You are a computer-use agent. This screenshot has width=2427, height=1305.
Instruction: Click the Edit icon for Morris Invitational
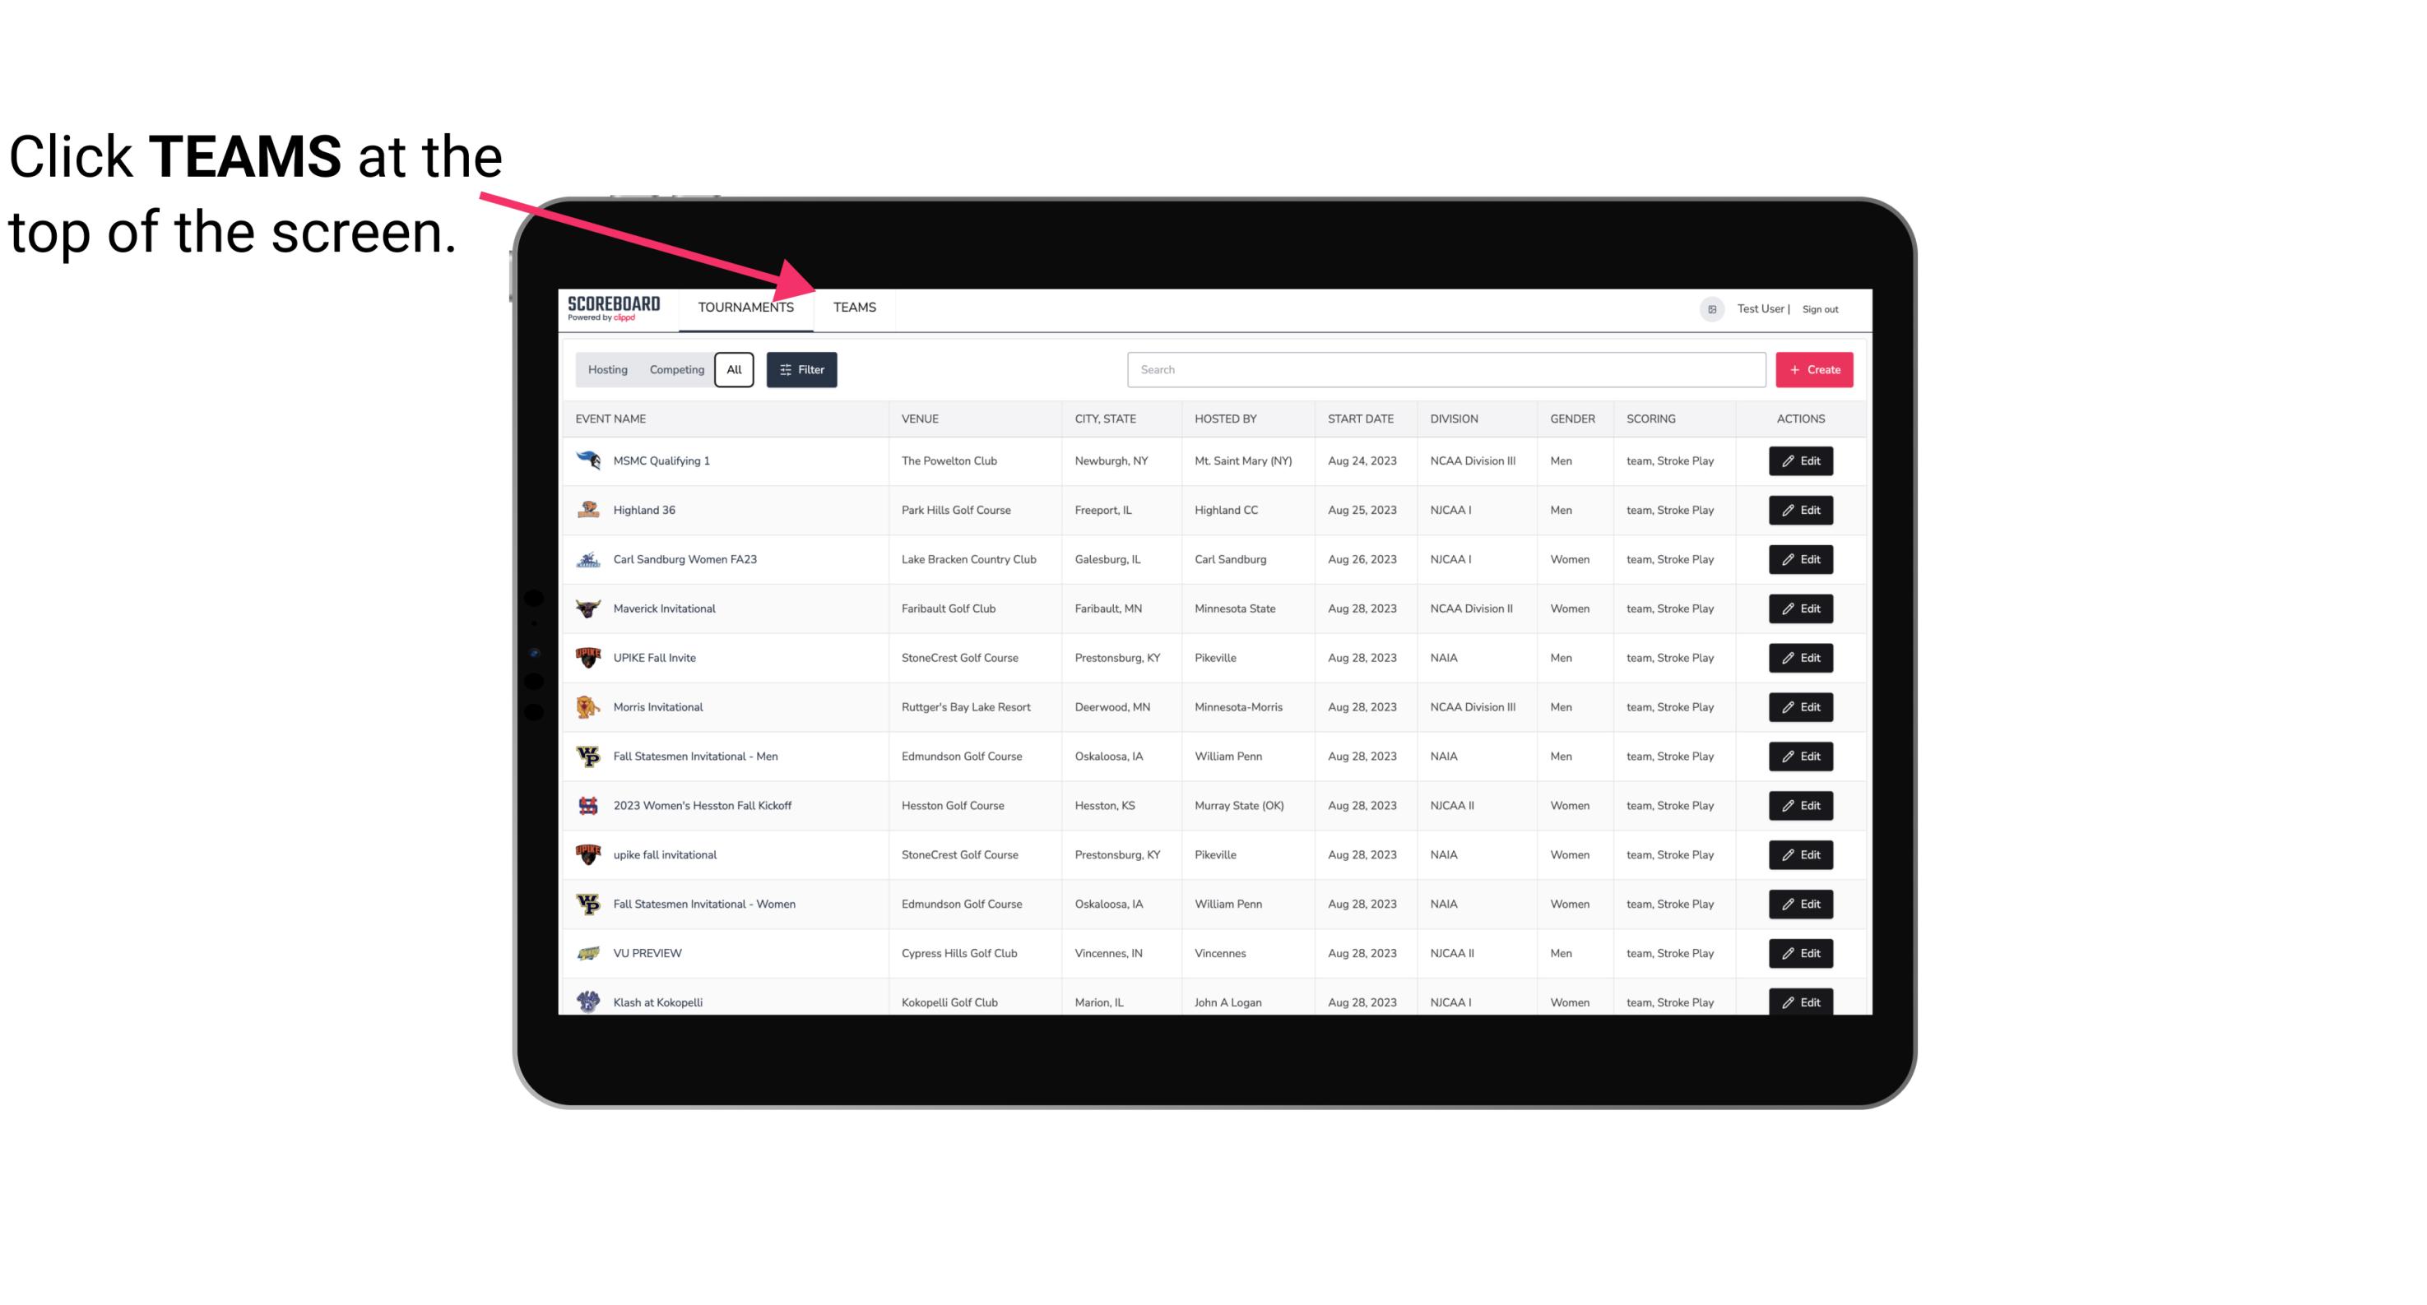pos(1800,707)
